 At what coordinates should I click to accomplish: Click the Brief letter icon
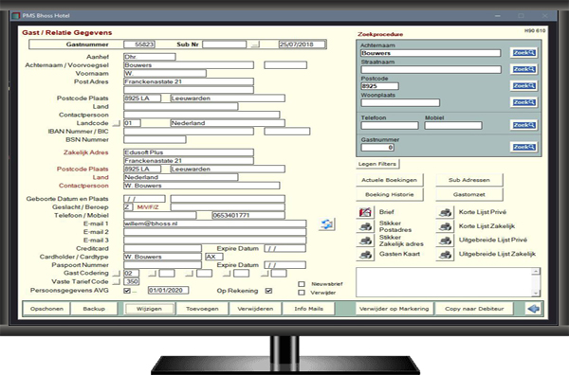pyautogui.click(x=365, y=212)
